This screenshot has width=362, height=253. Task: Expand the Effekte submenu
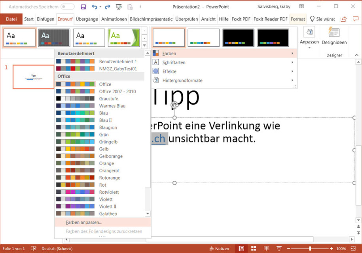[x=292, y=71]
